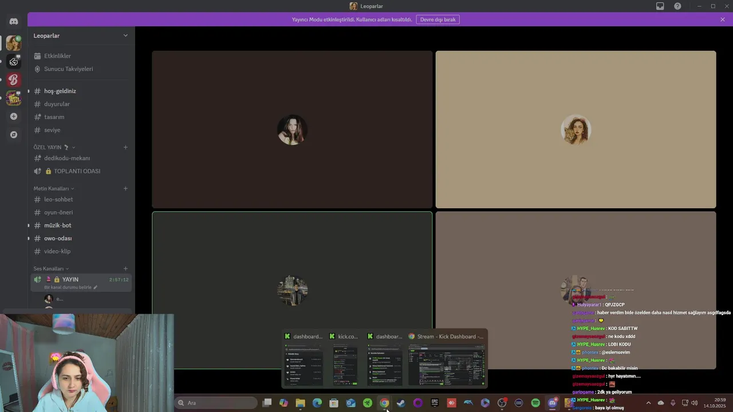The height and width of the screenshot is (412, 733).
Task: Open volume speaker tray icon
Action: (x=695, y=403)
